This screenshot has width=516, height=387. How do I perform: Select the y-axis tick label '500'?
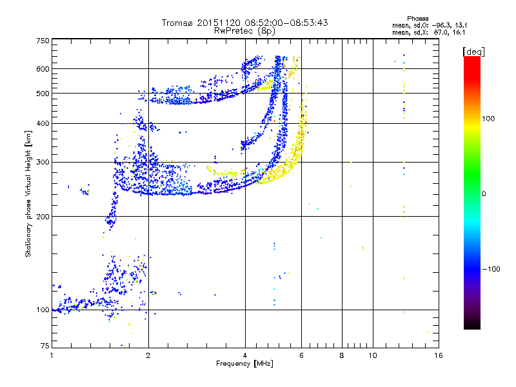[x=43, y=94]
